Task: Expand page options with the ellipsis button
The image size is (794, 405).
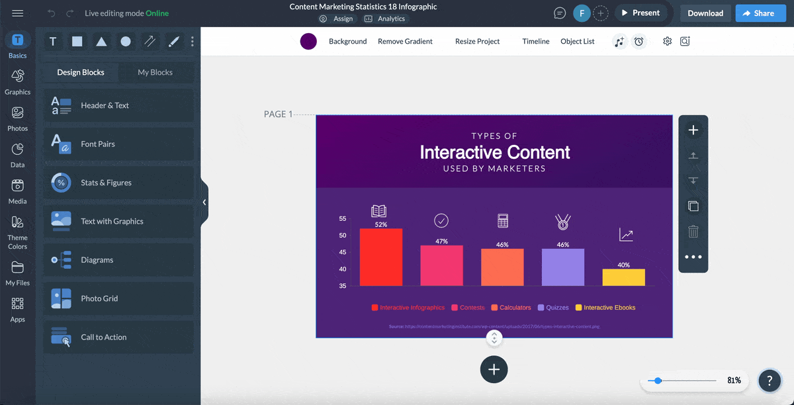Action: click(693, 257)
